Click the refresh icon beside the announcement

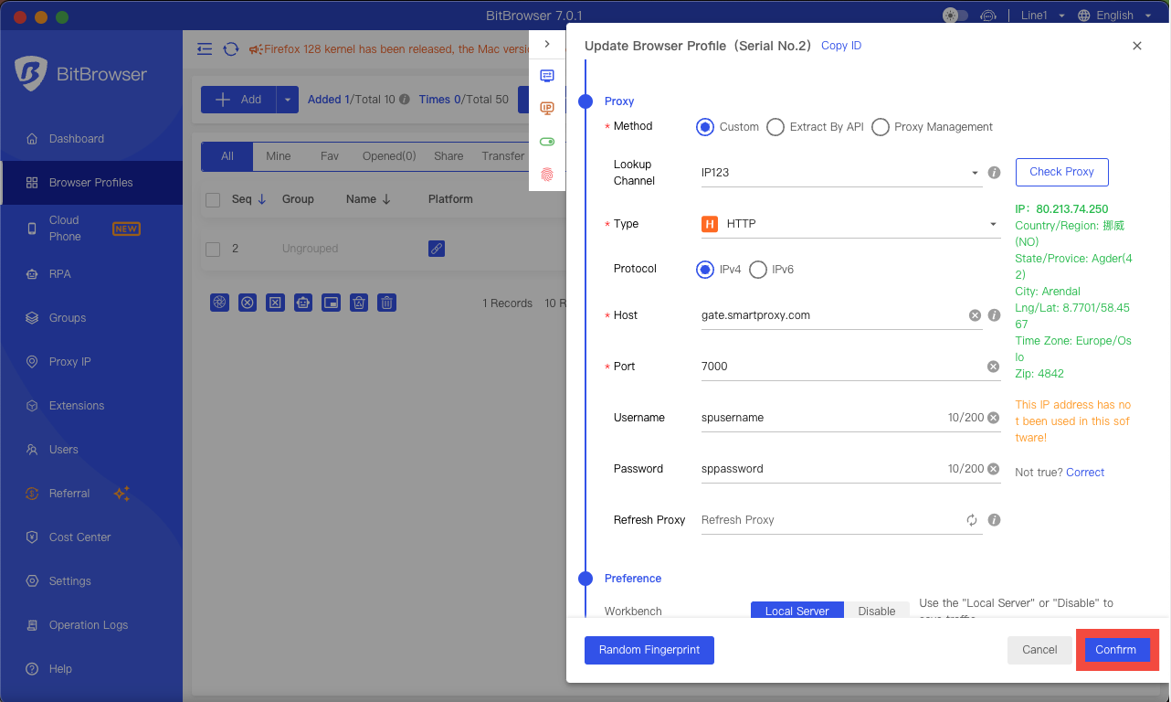231,49
